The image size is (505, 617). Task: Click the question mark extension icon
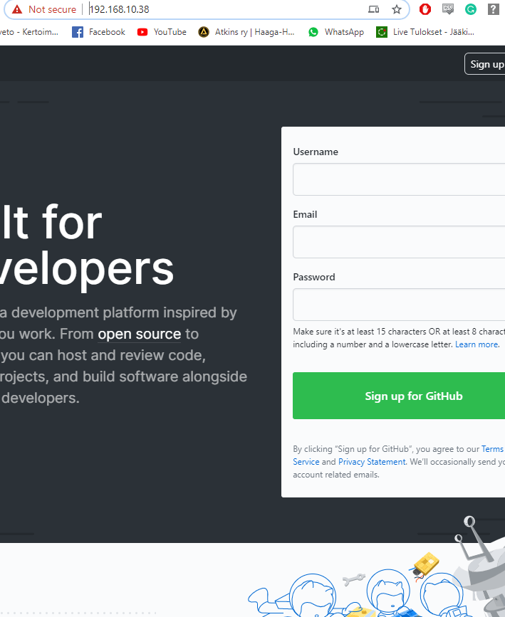click(x=493, y=9)
